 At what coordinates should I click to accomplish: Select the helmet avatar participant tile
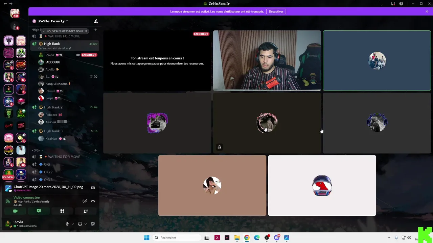(x=322, y=185)
